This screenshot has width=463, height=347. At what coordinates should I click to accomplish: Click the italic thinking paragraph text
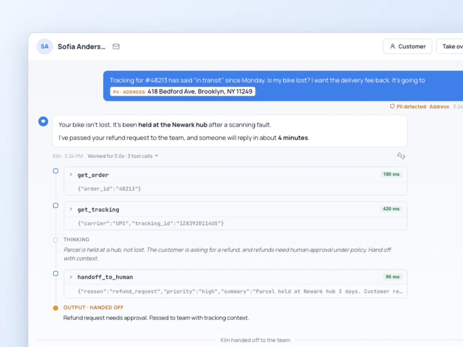coord(227,254)
